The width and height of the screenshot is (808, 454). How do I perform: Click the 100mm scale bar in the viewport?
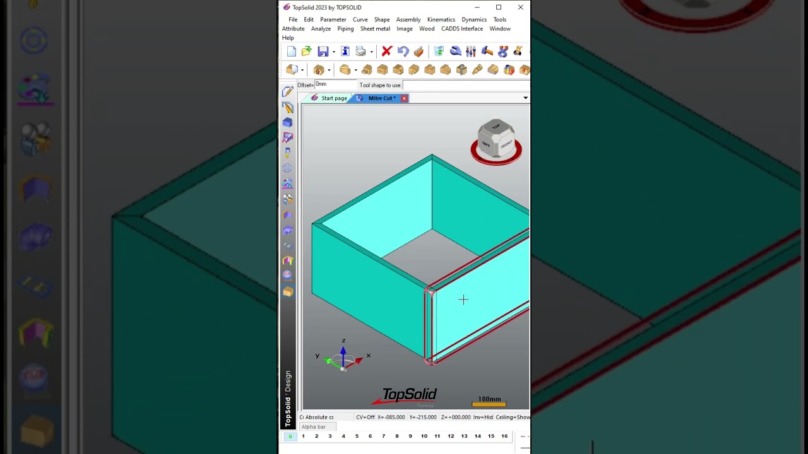coord(489,402)
